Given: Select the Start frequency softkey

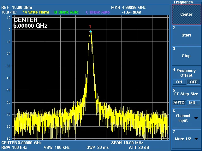Looking at the screenshot, I should pyautogui.click(x=186, y=35).
